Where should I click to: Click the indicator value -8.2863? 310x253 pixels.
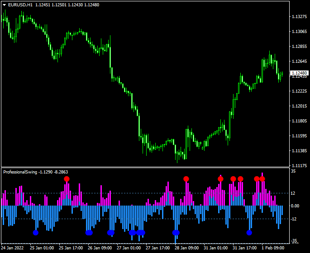61,172
